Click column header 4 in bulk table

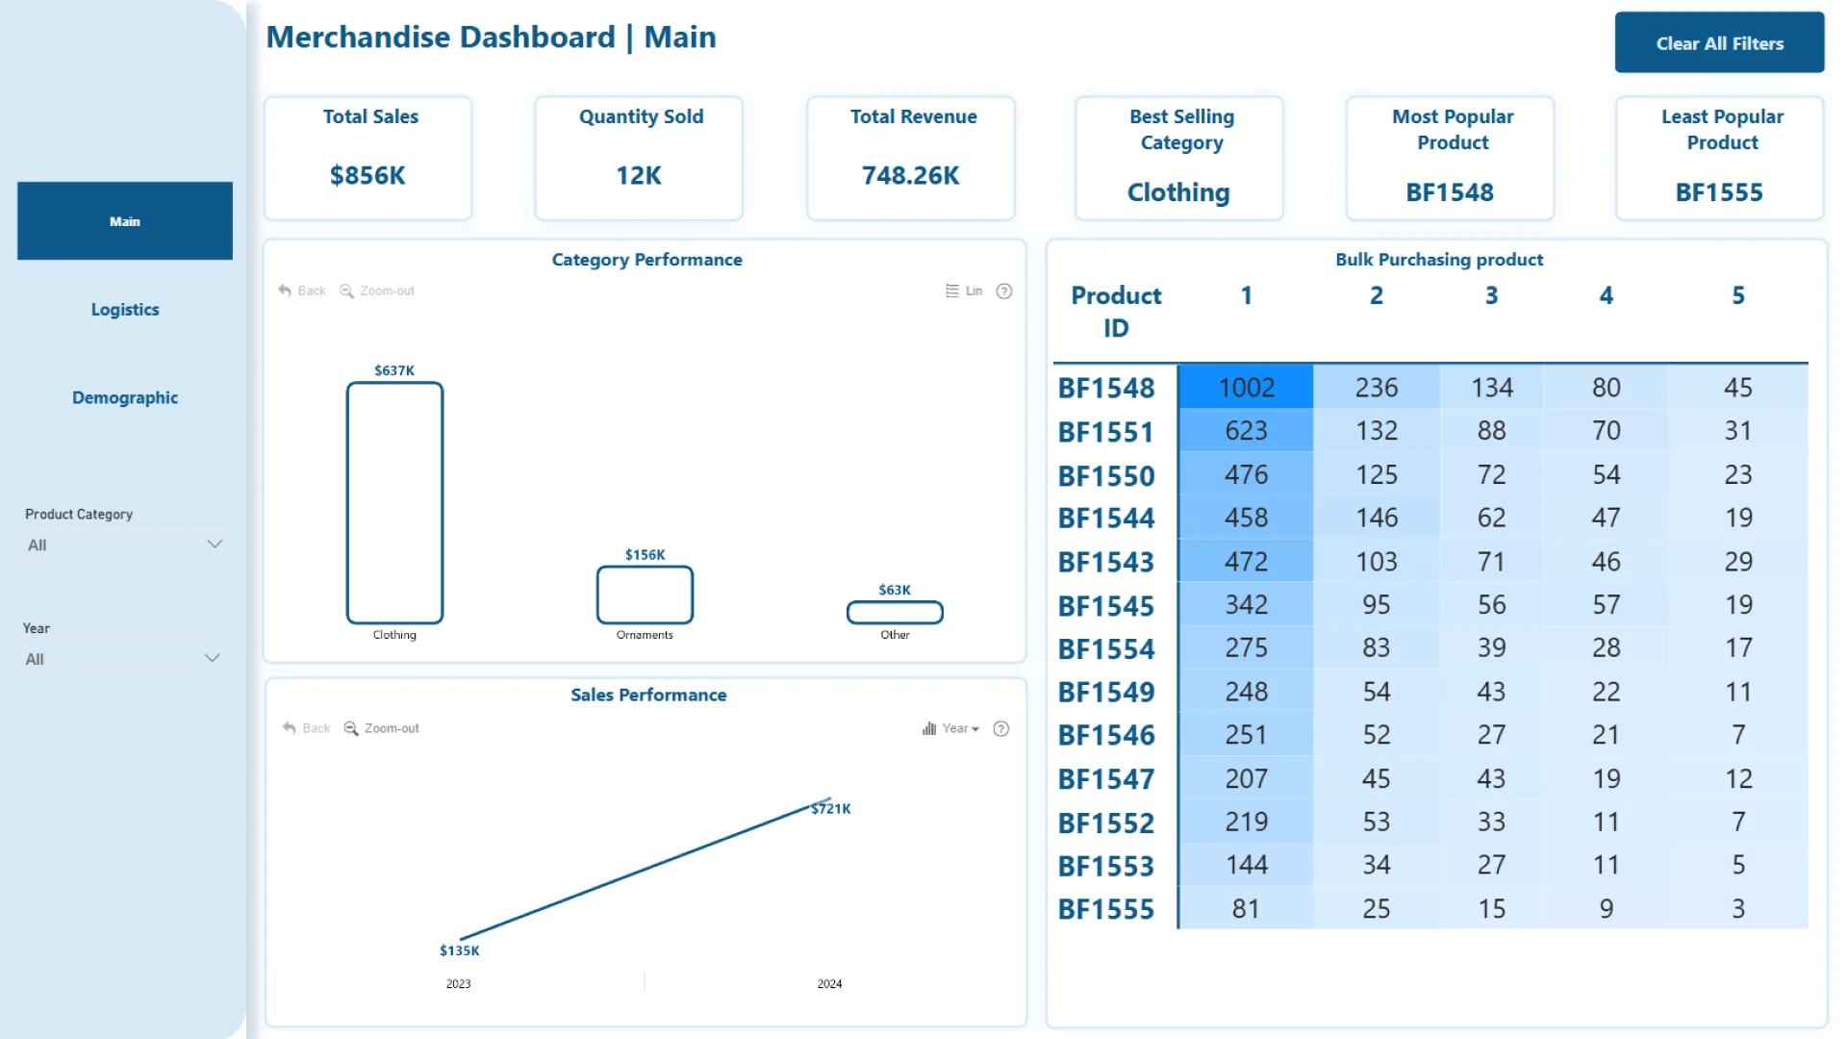coord(1607,295)
